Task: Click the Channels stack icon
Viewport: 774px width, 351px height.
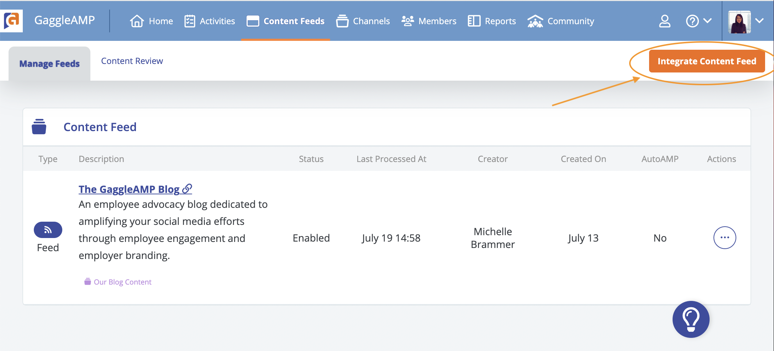Action: click(x=342, y=21)
